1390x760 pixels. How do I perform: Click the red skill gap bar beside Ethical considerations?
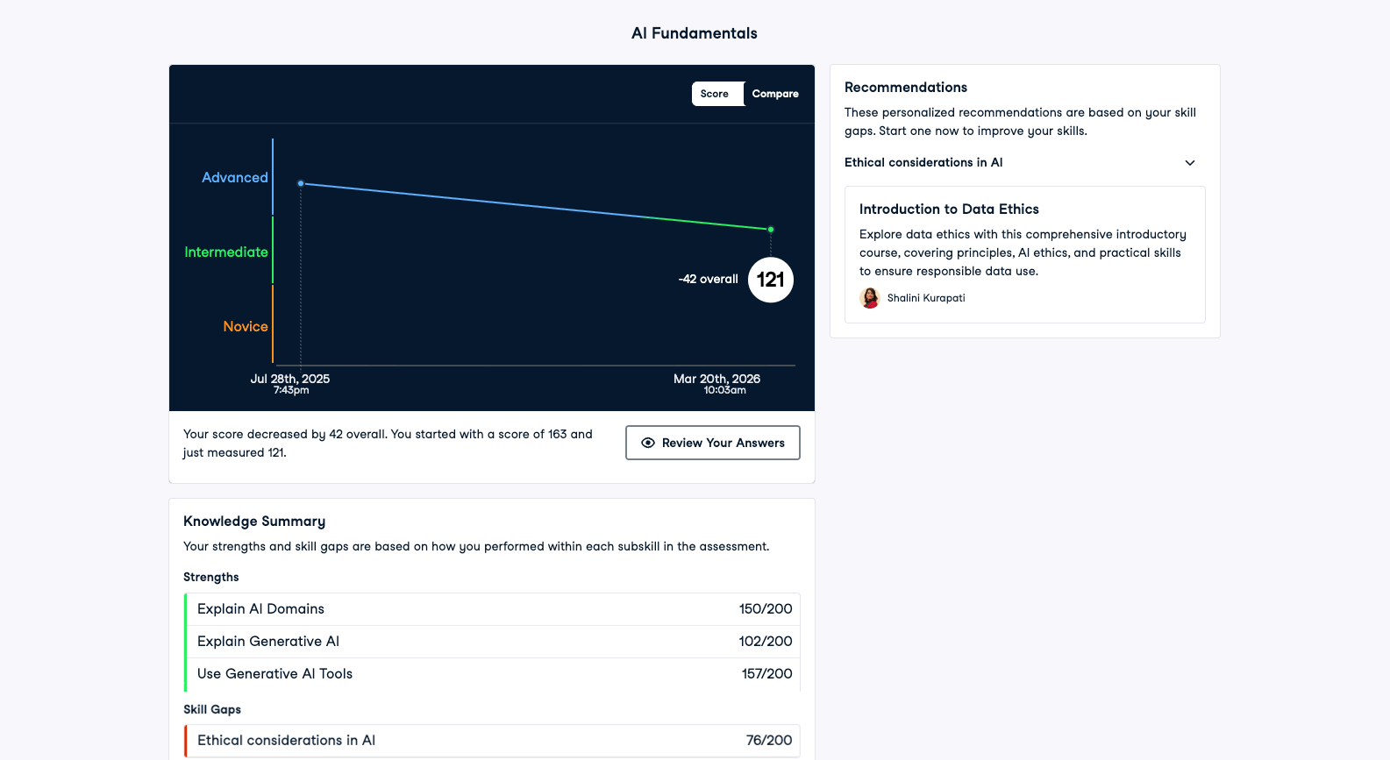point(186,741)
